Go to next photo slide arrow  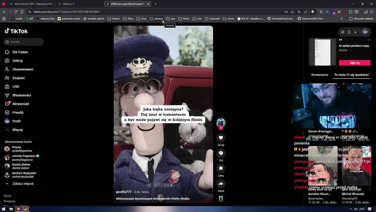tap(177, 185)
